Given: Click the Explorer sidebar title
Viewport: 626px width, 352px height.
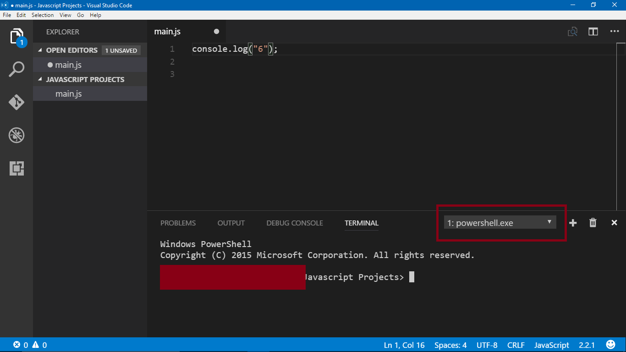Looking at the screenshot, I should click(63, 32).
